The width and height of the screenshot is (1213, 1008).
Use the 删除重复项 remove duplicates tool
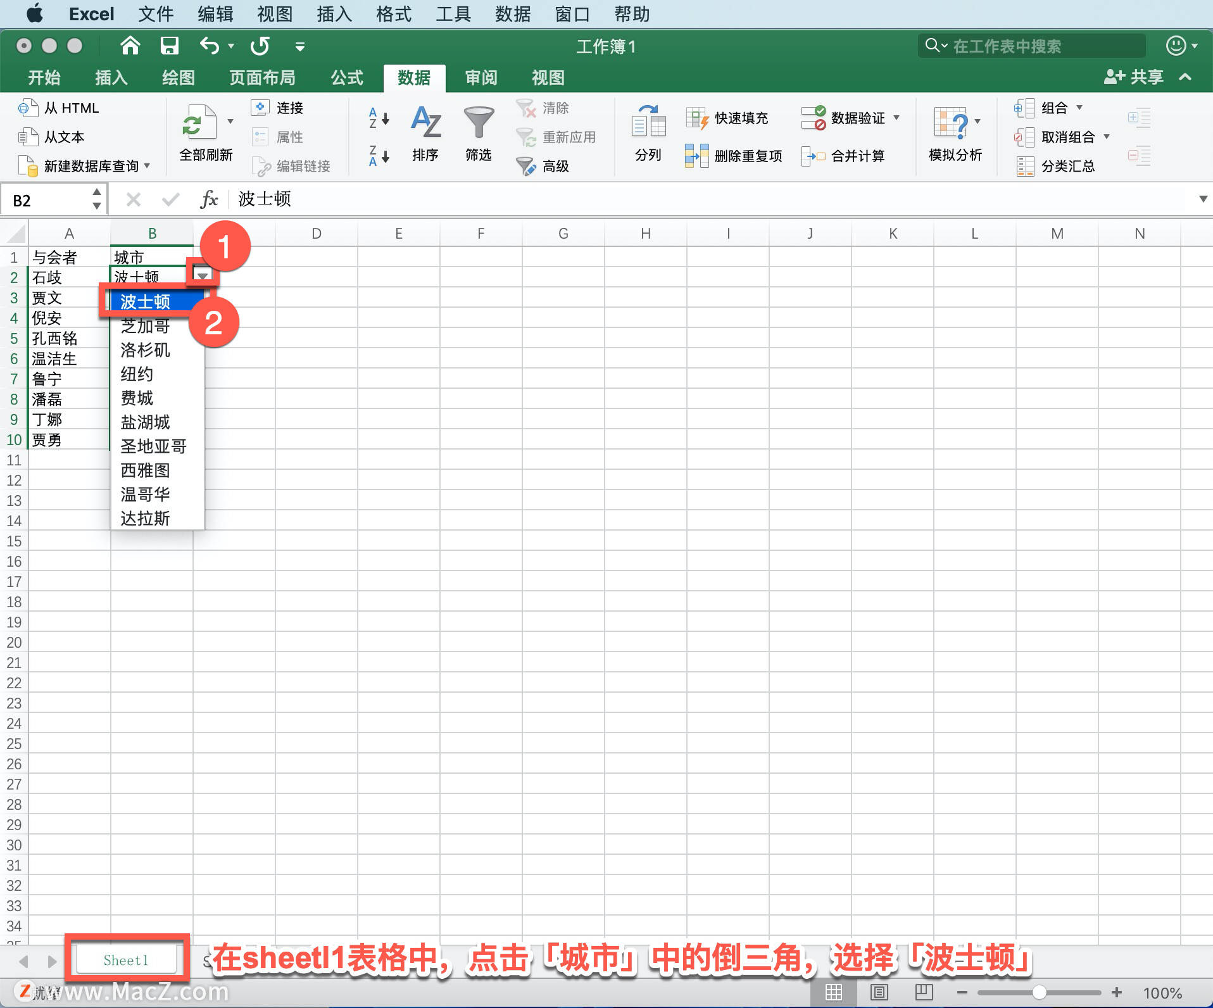coord(734,156)
